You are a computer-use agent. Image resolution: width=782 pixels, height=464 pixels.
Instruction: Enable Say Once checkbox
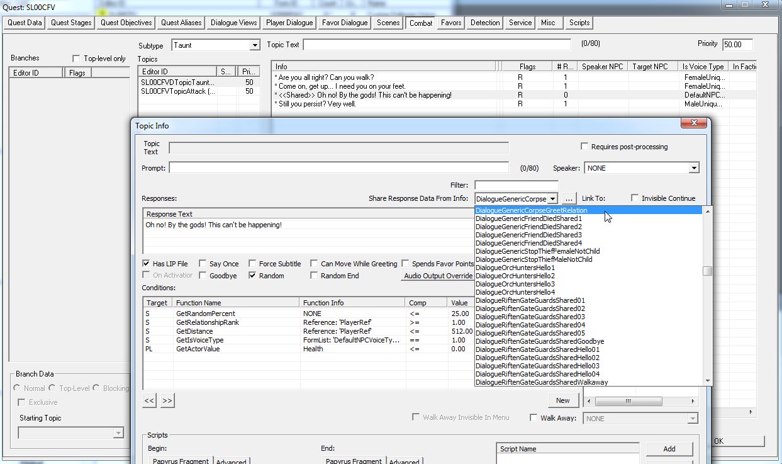[203, 264]
